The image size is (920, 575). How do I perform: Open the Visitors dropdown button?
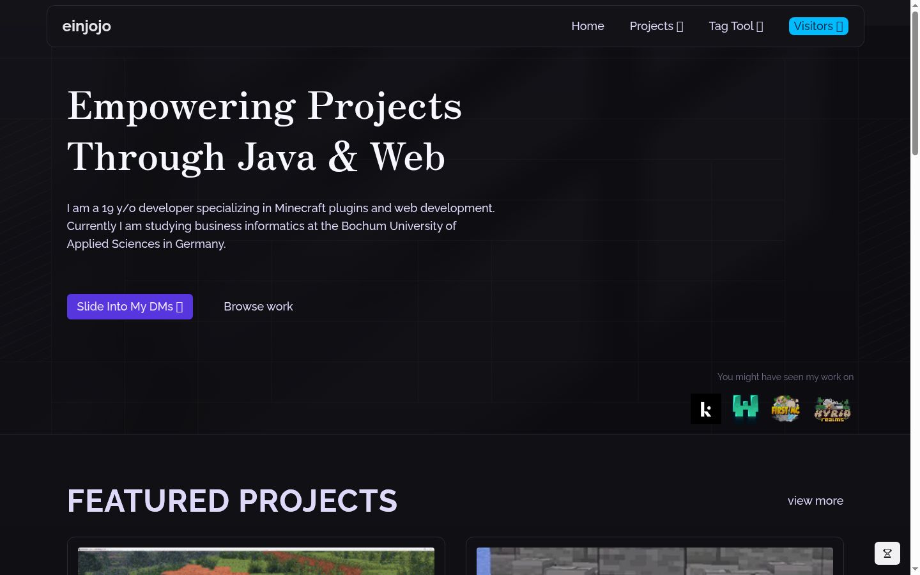coord(818,26)
